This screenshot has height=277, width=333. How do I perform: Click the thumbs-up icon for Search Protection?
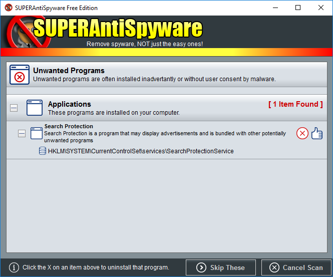click(x=317, y=133)
